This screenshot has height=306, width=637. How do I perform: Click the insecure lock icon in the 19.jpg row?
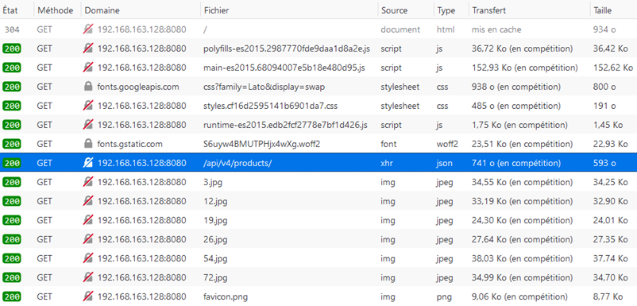pos(88,220)
